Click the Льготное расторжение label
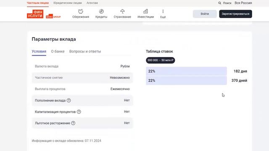Image resolution: width=269 pixels, height=151 pixels. pos(53,123)
